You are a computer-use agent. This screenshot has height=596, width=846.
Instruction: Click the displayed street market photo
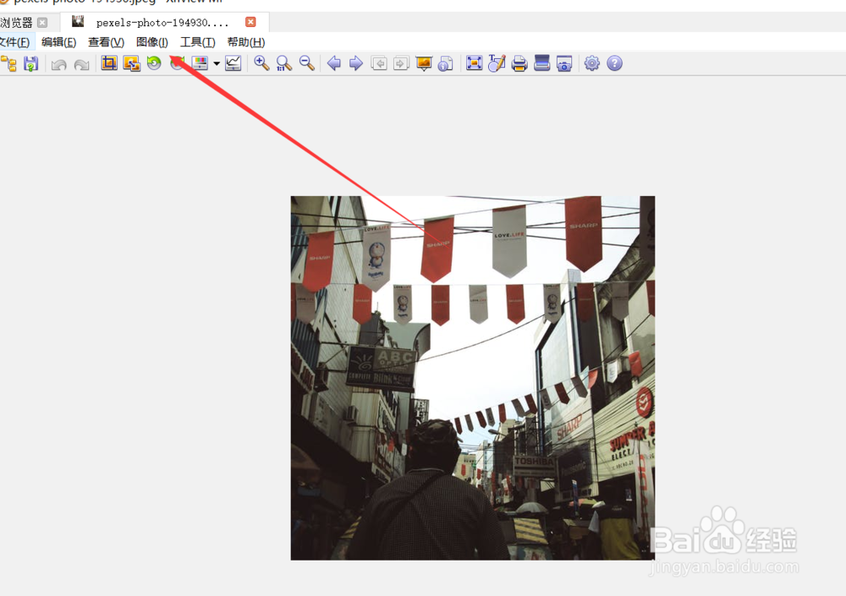click(x=473, y=378)
